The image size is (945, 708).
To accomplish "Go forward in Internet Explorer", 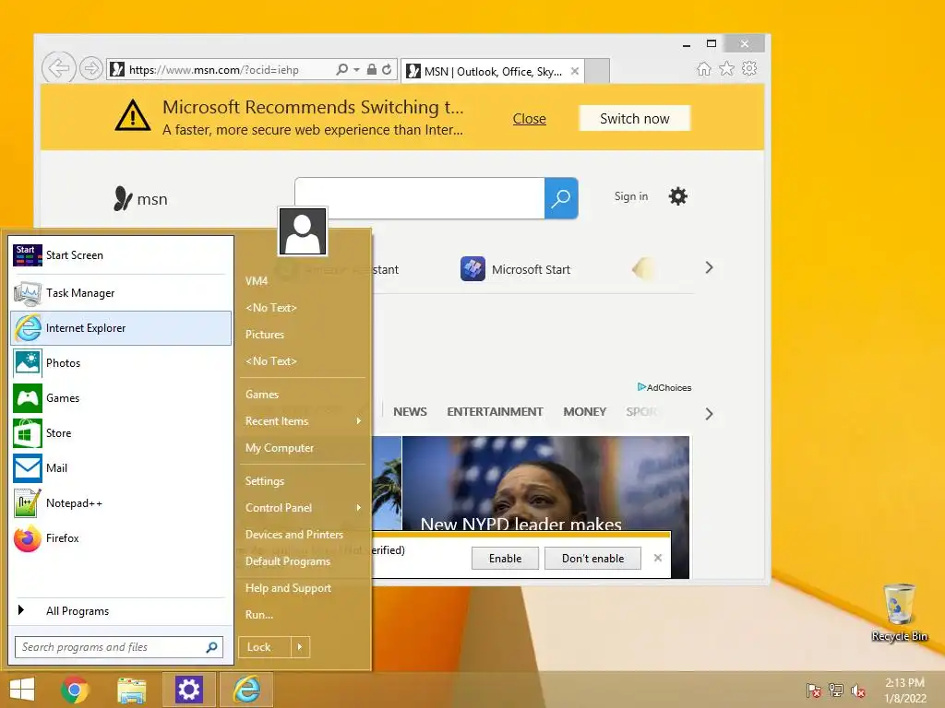I will 91,68.
